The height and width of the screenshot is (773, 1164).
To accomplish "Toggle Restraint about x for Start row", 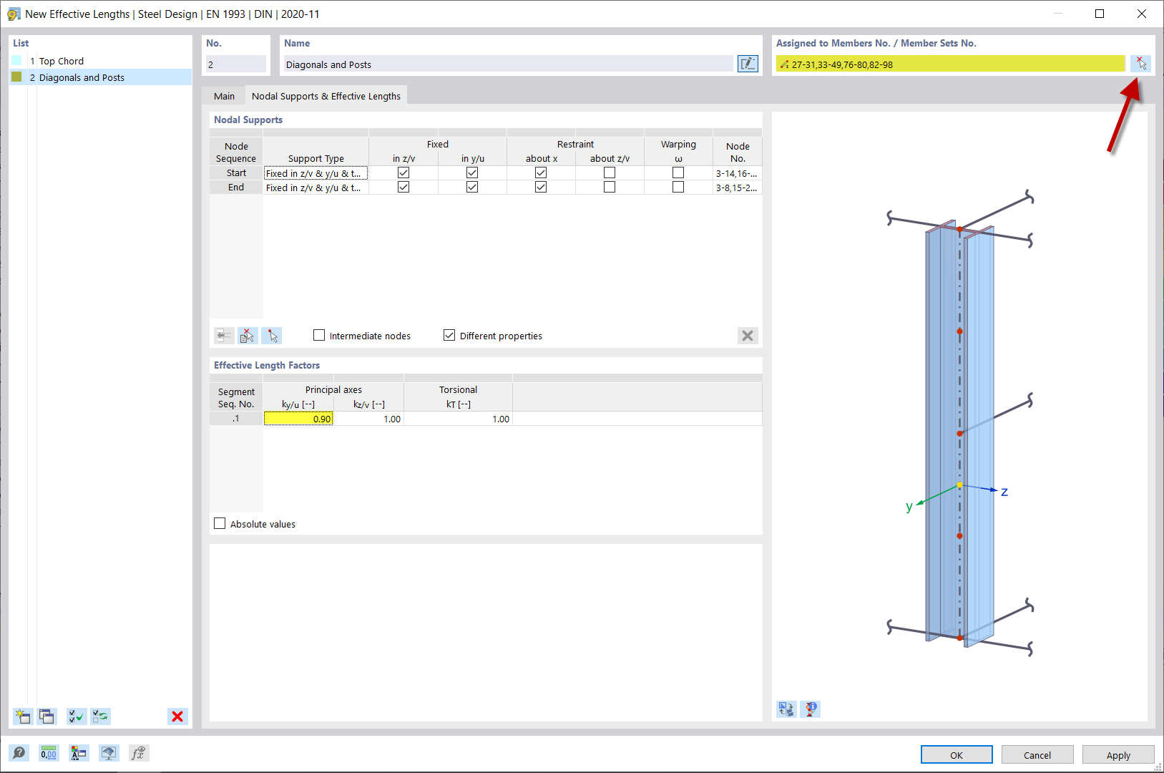I will pyautogui.click(x=541, y=172).
